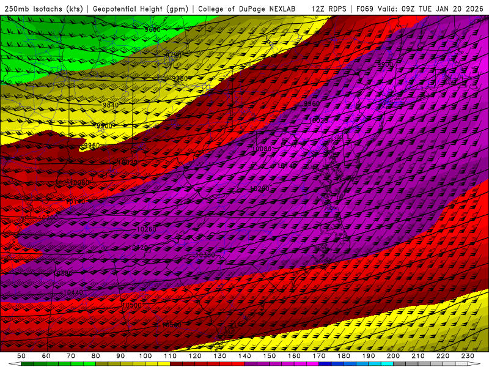The width and height of the screenshot is (489, 367).
Task: Select the 'College of DuPage NEXLAB' label
Action: click(x=247, y=9)
